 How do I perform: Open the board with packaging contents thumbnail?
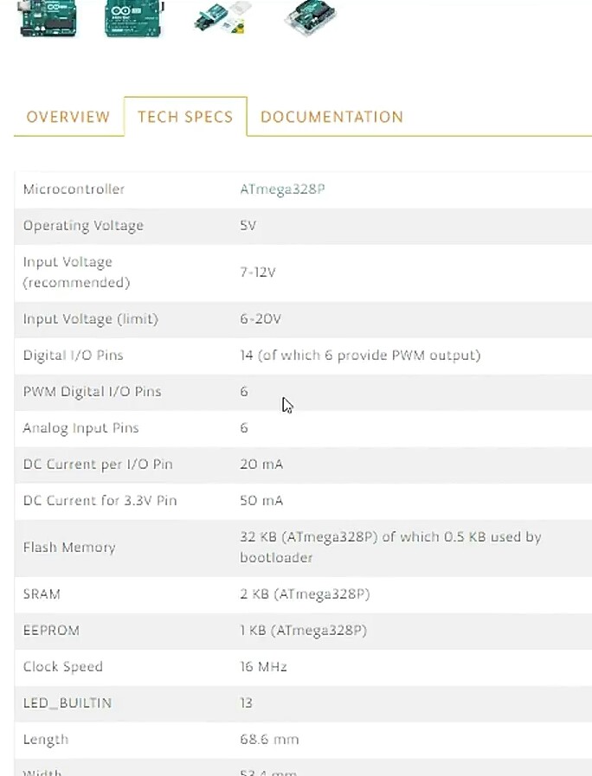(222, 18)
